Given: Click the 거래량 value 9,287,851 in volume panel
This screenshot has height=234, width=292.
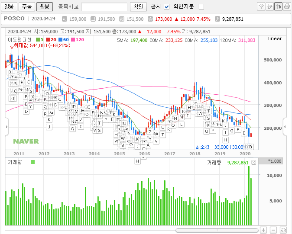Looking at the screenshot, I should (x=238, y=163).
